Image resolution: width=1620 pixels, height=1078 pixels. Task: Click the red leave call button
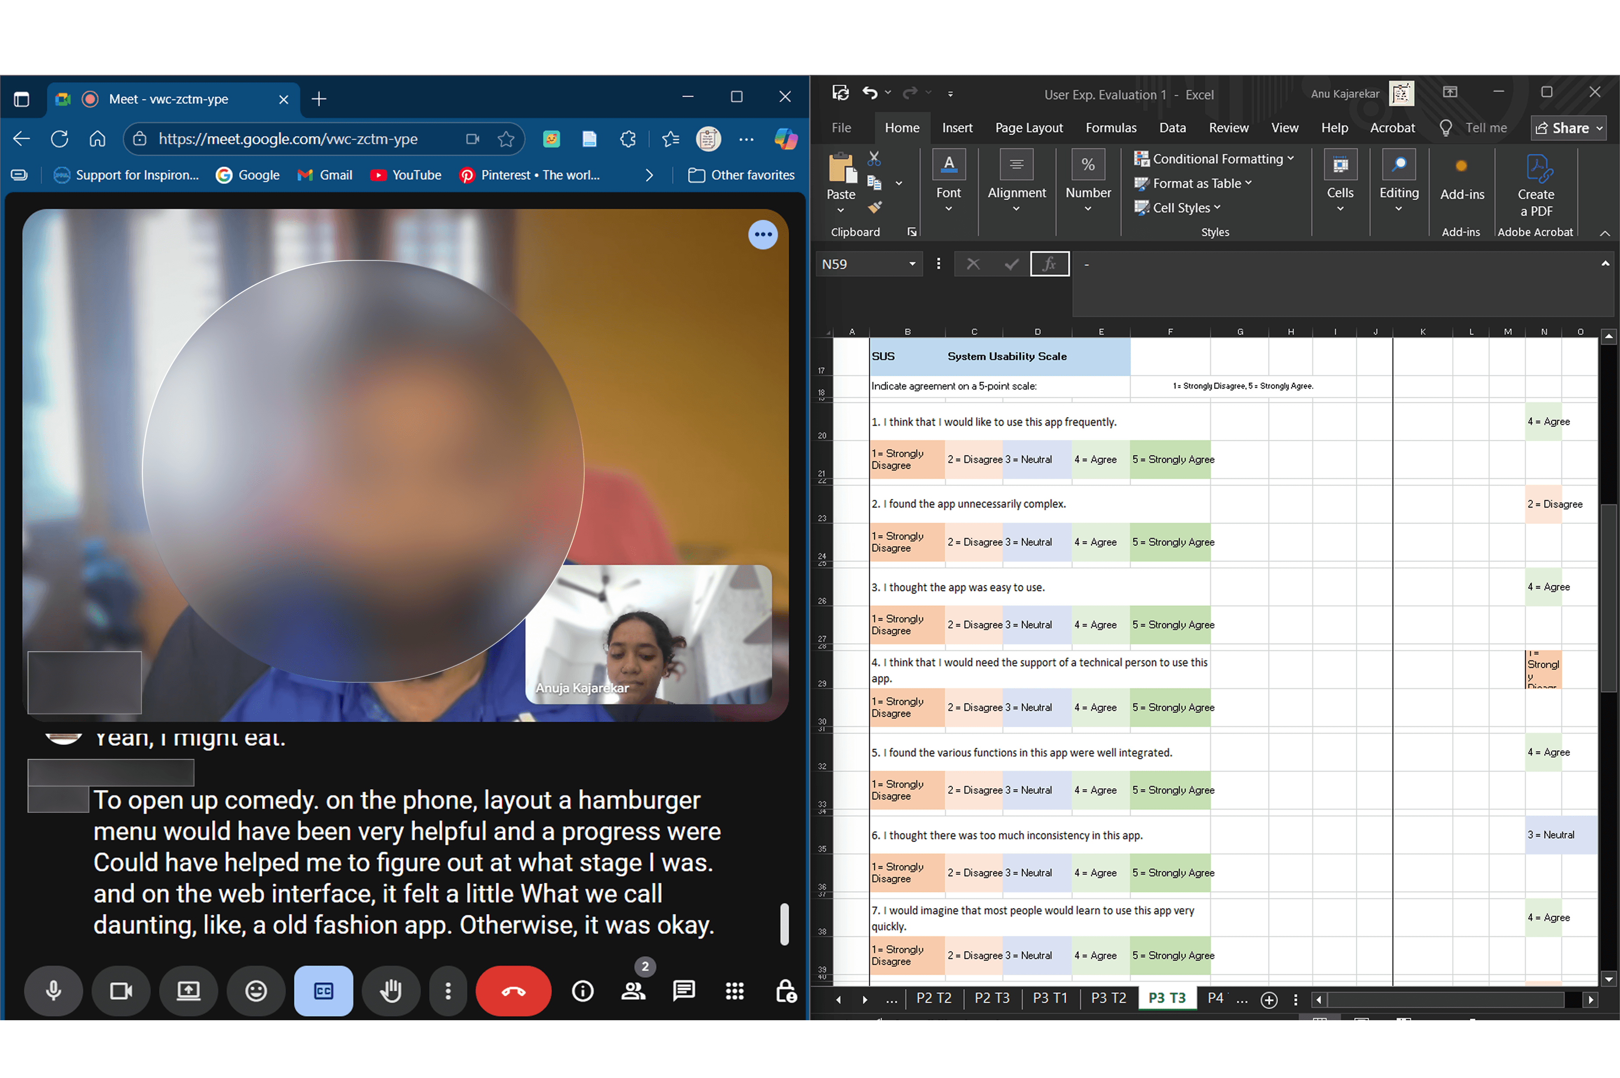[x=513, y=991]
